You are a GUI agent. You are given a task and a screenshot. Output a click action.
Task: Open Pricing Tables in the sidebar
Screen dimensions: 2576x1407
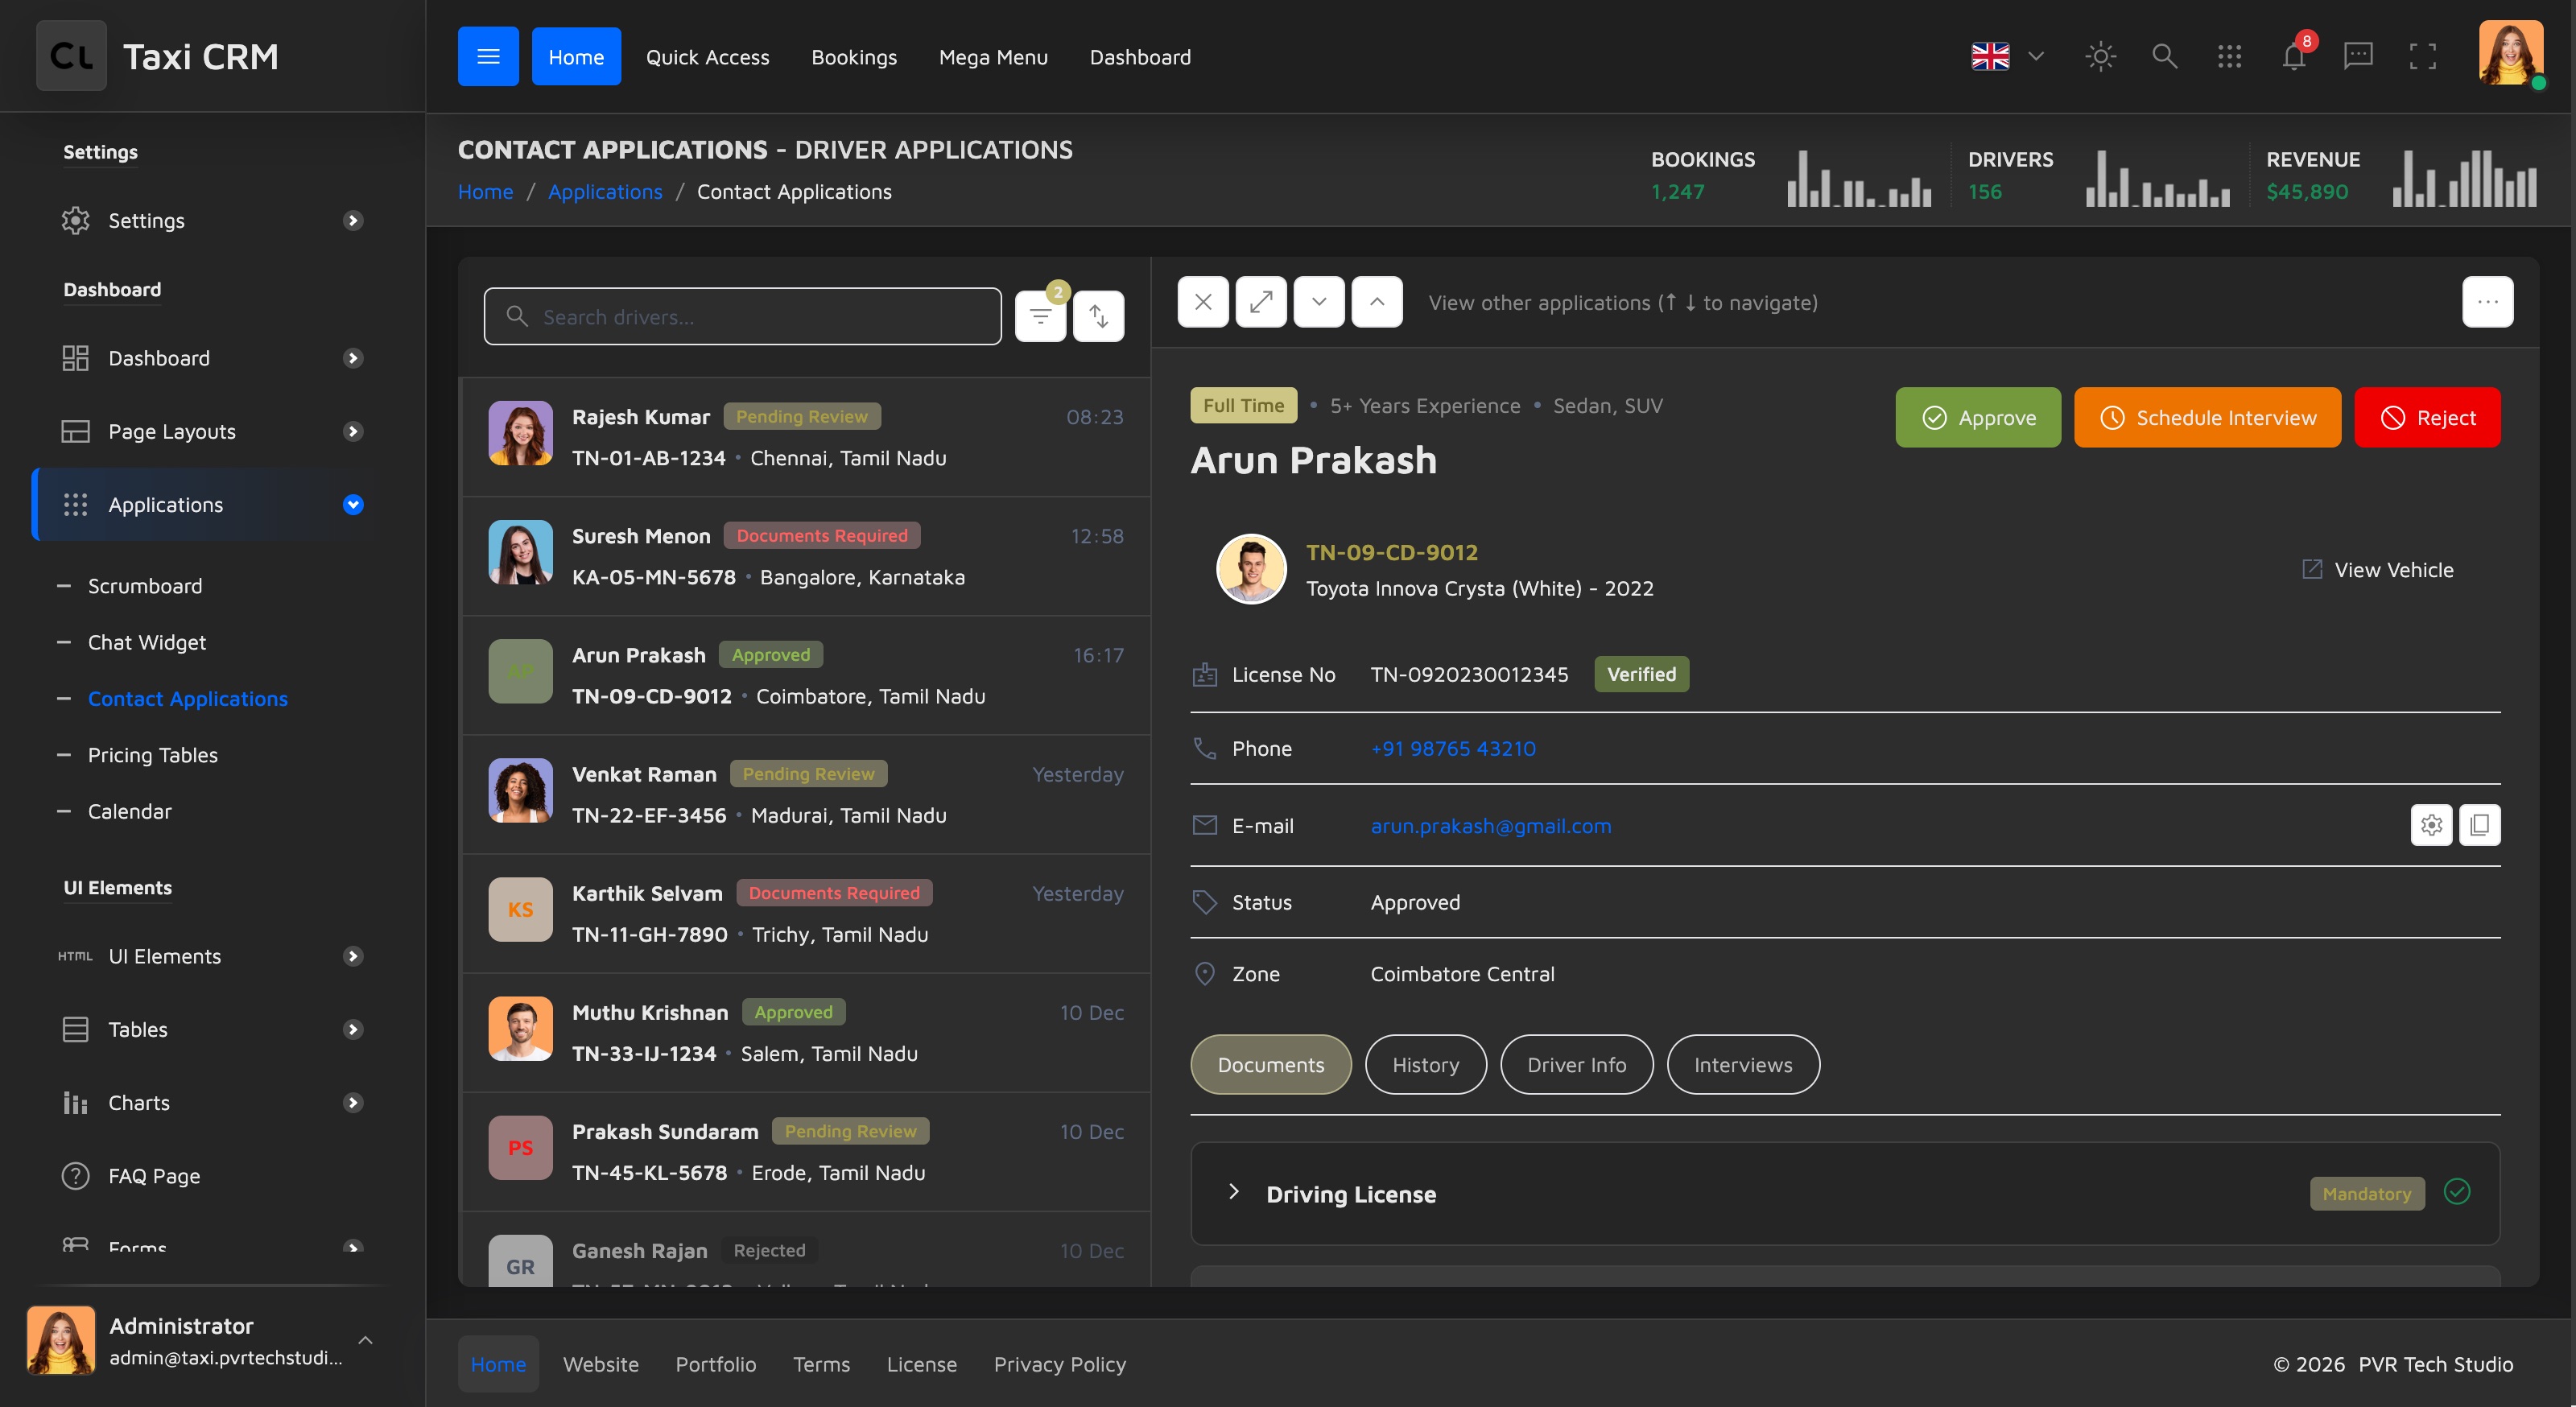(x=153, y=754)
